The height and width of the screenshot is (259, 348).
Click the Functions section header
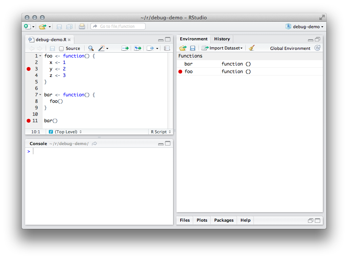click(249, 56)
